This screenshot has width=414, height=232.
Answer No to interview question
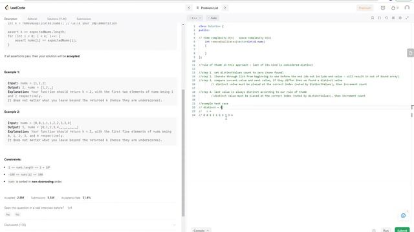pyautogui.click(x=17, y=215)
